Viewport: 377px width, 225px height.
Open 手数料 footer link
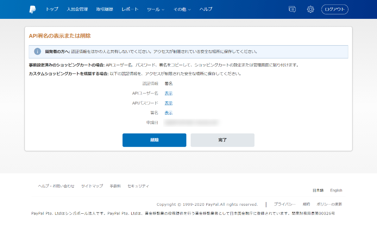115,186
